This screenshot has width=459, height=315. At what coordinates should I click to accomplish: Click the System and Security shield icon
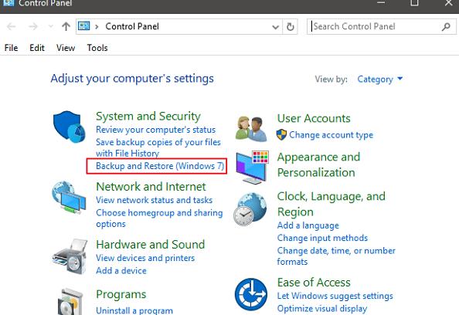click(69, 127)
